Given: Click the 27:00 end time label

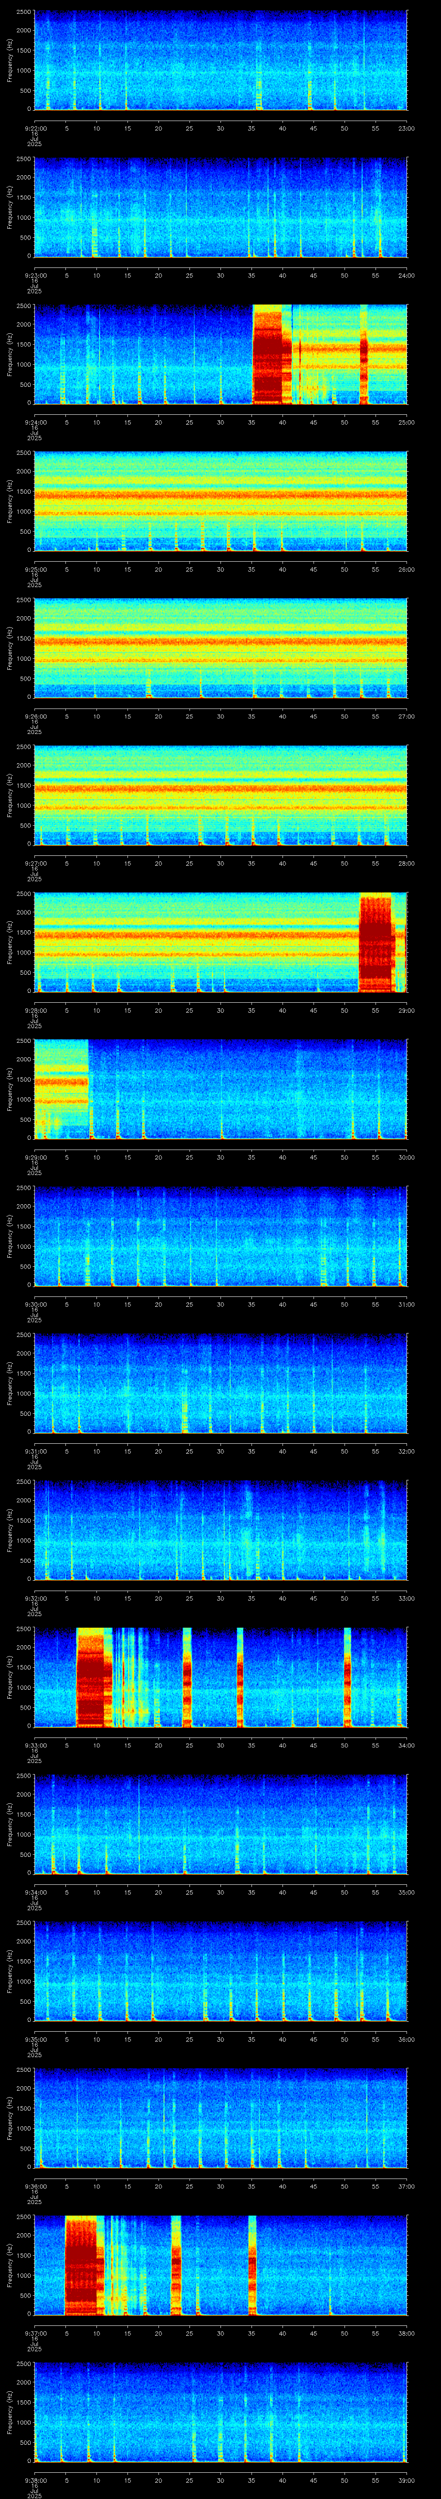Looking at the screenshot, I should pyautogui.click(x=406, y=716).
